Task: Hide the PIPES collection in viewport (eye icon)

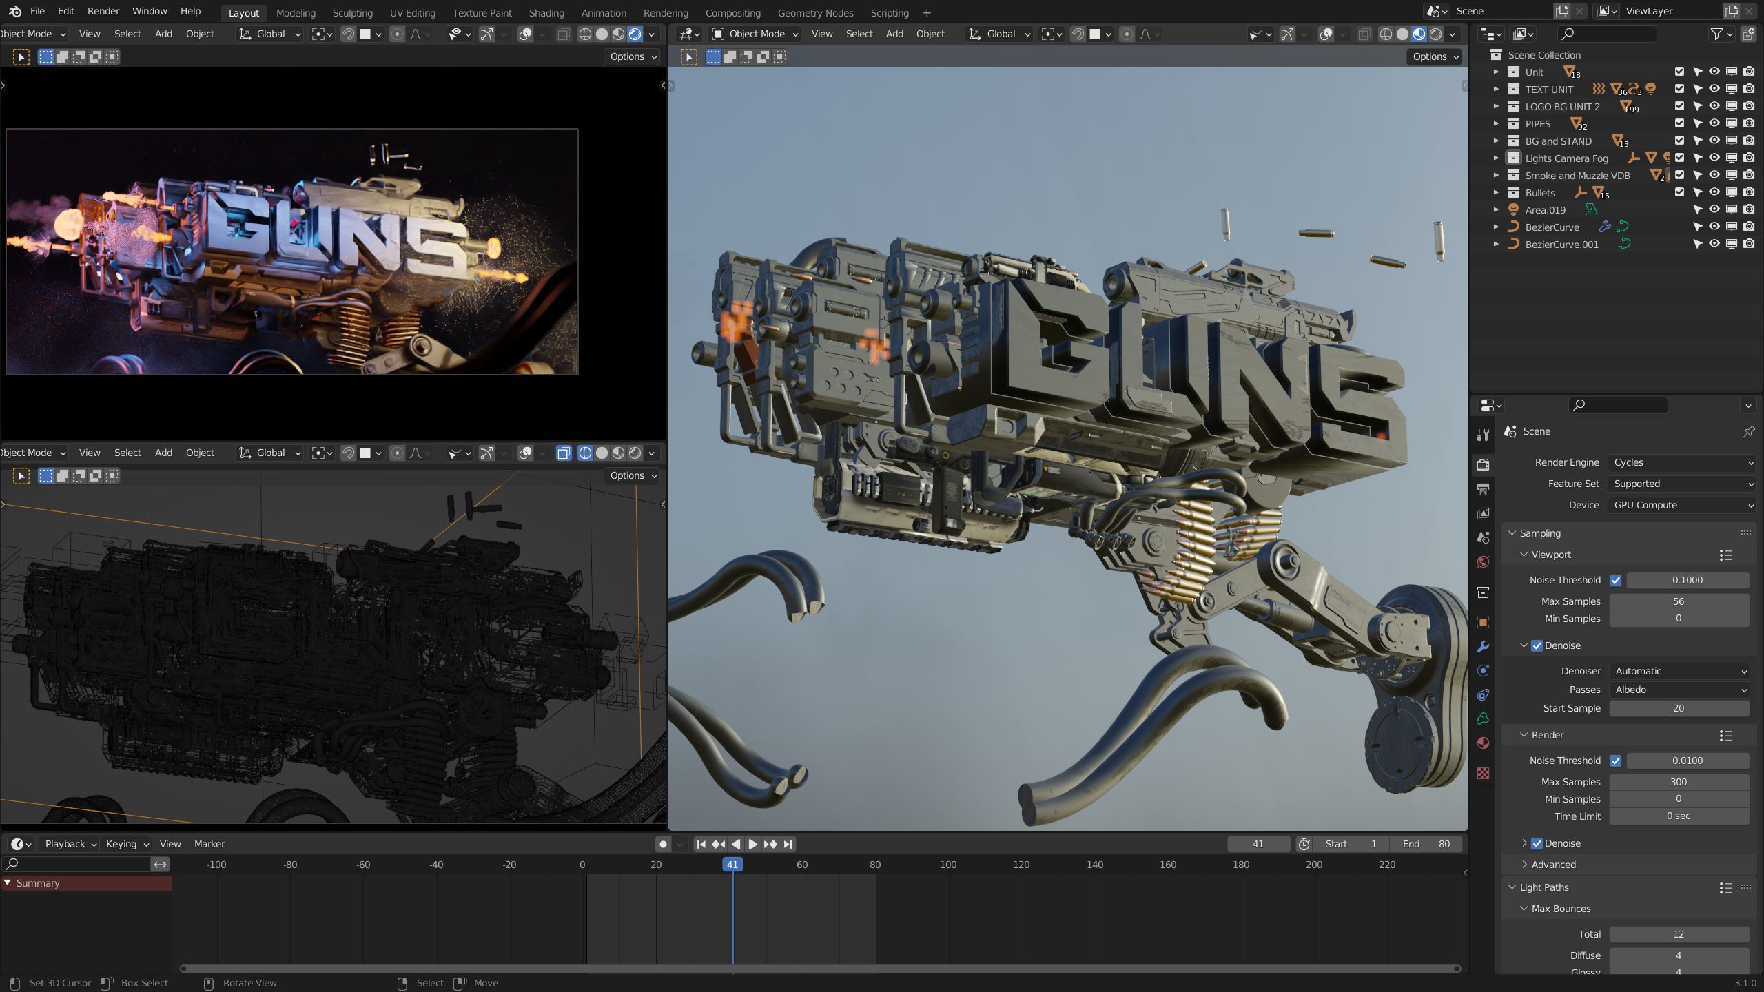Action: (x=1713, y=124)
